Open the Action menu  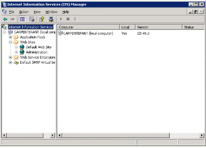click(x=24, y=12)
